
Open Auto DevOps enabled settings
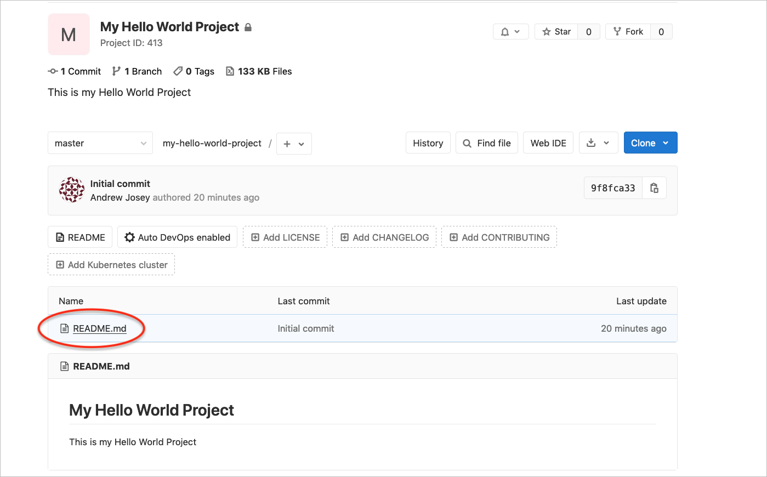177,237
